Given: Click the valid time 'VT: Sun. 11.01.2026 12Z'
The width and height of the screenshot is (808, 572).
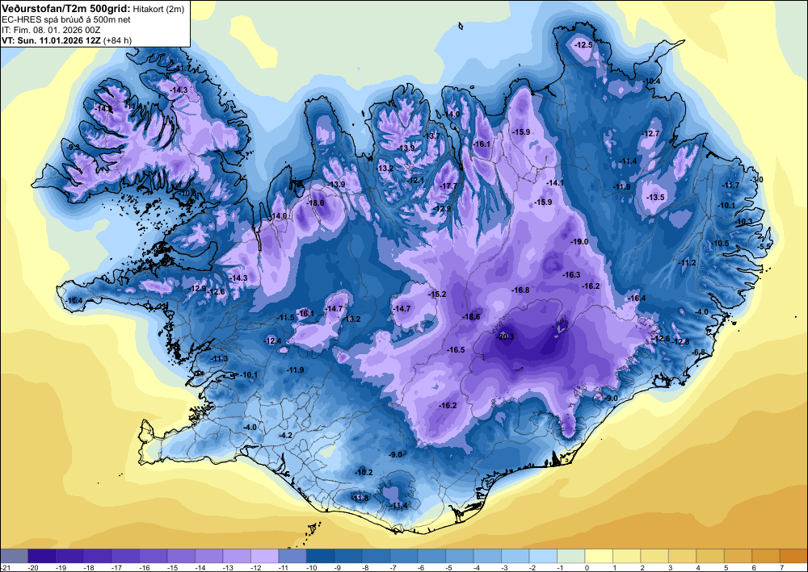Looking at the screenshot, I should click(x=52, y=40).
